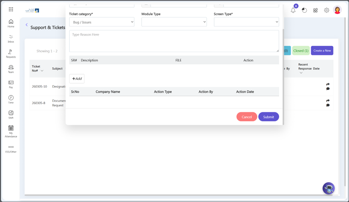The width and height of the screenshot is (349, 202).
Task: Click the back chevron beside Support & Tickets
Action: click(27, 25)
